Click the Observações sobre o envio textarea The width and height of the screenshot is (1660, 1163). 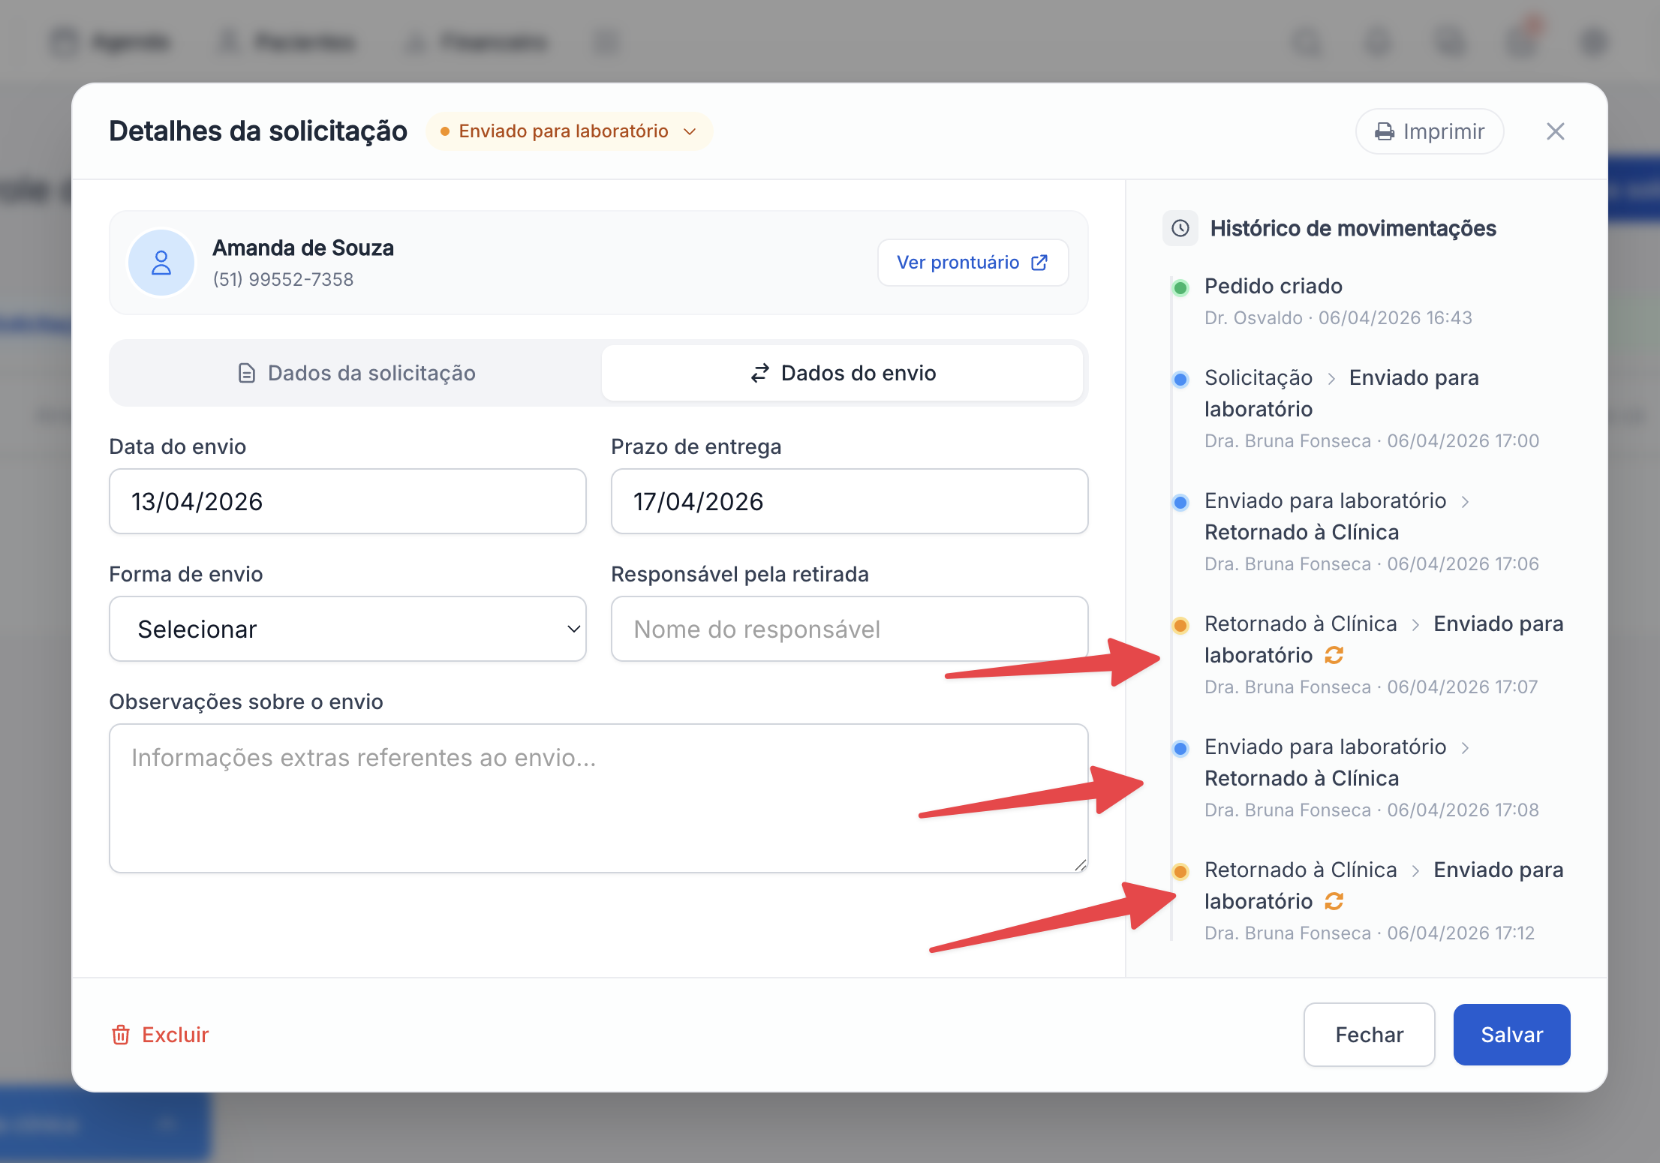point(598,797)
